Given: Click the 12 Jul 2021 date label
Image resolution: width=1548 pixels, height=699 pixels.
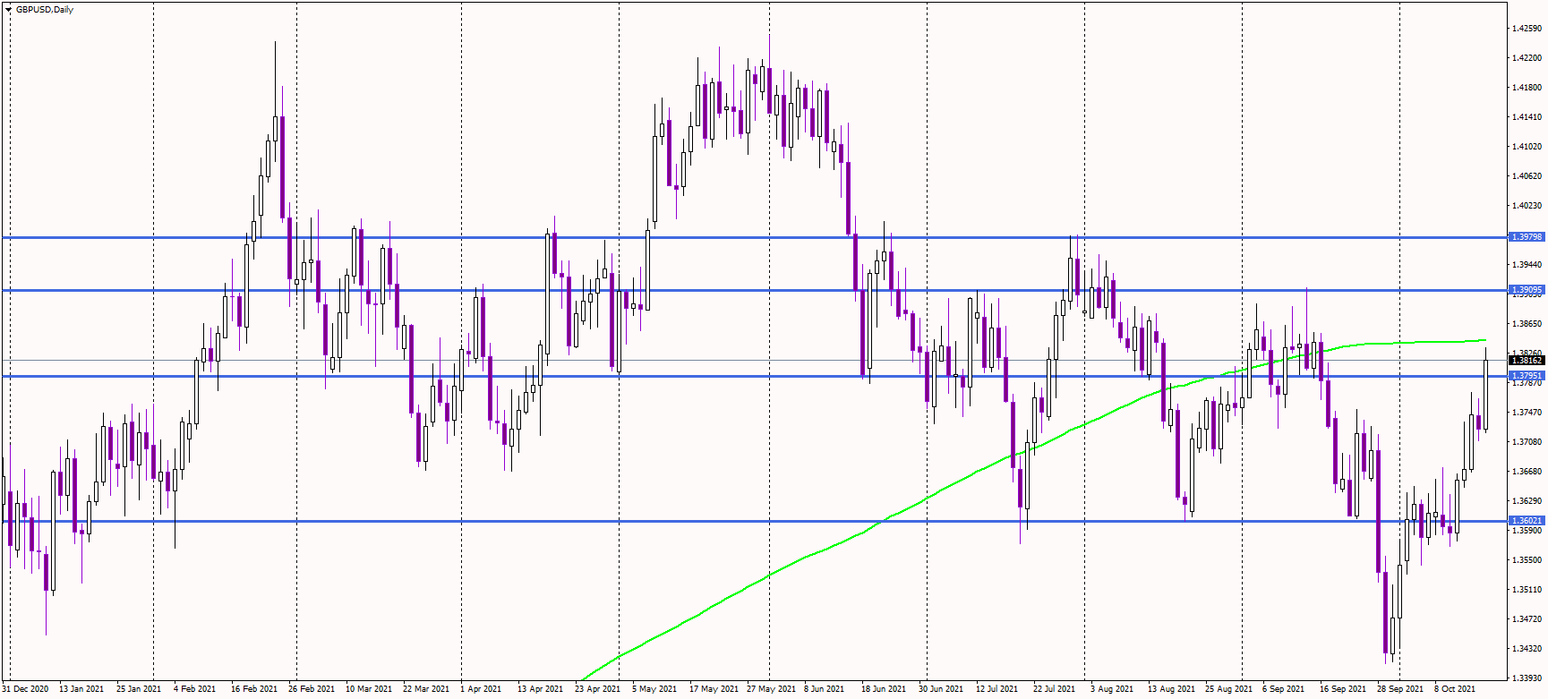Looking at the screenshot, I should point(996,689).
